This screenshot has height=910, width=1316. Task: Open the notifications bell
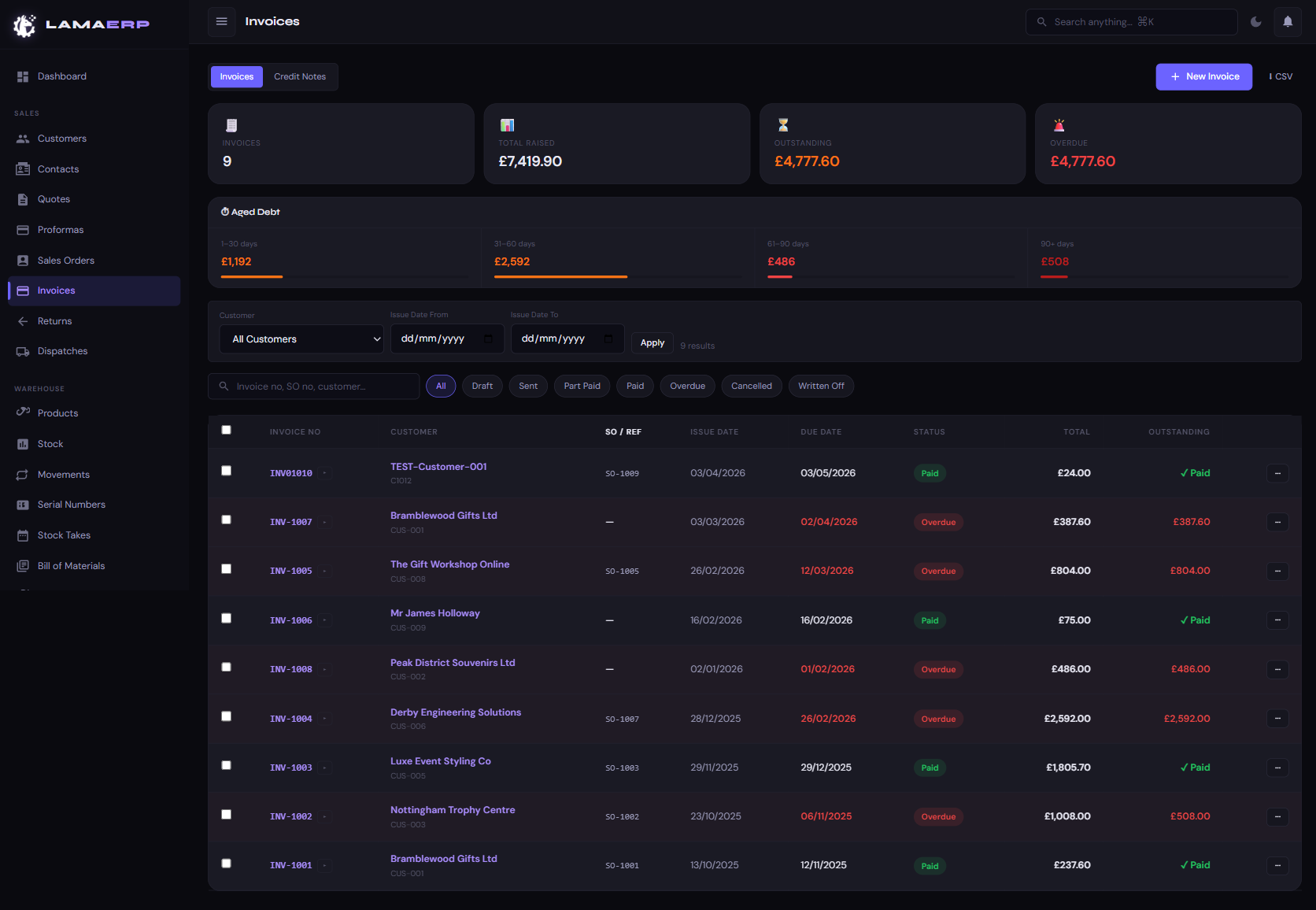point(1288,22)
